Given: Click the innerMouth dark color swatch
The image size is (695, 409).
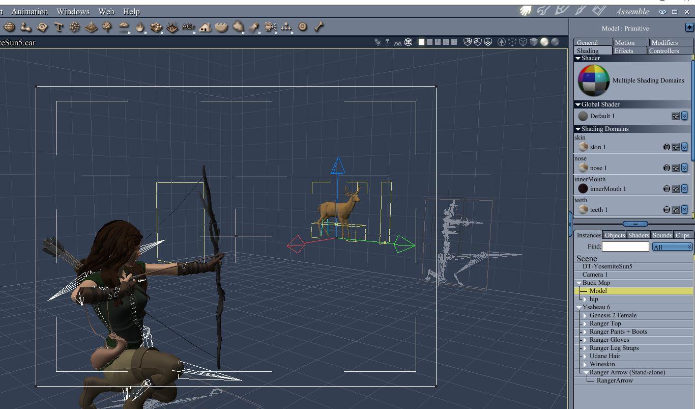Looking at the screenshot, I should pyautogui.click(x=583, y=189).
